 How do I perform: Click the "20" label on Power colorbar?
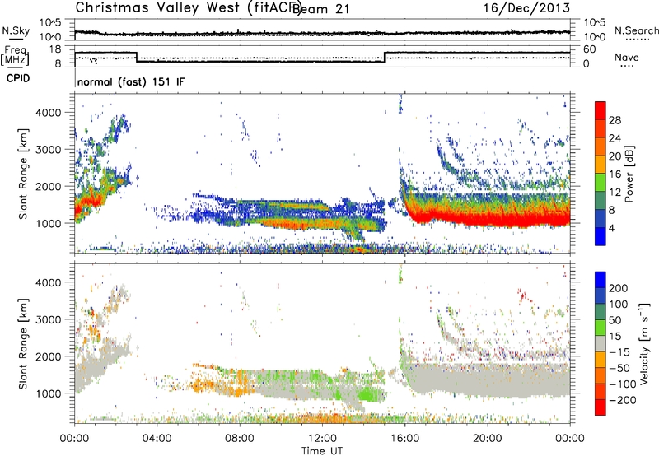click(615, 156)
